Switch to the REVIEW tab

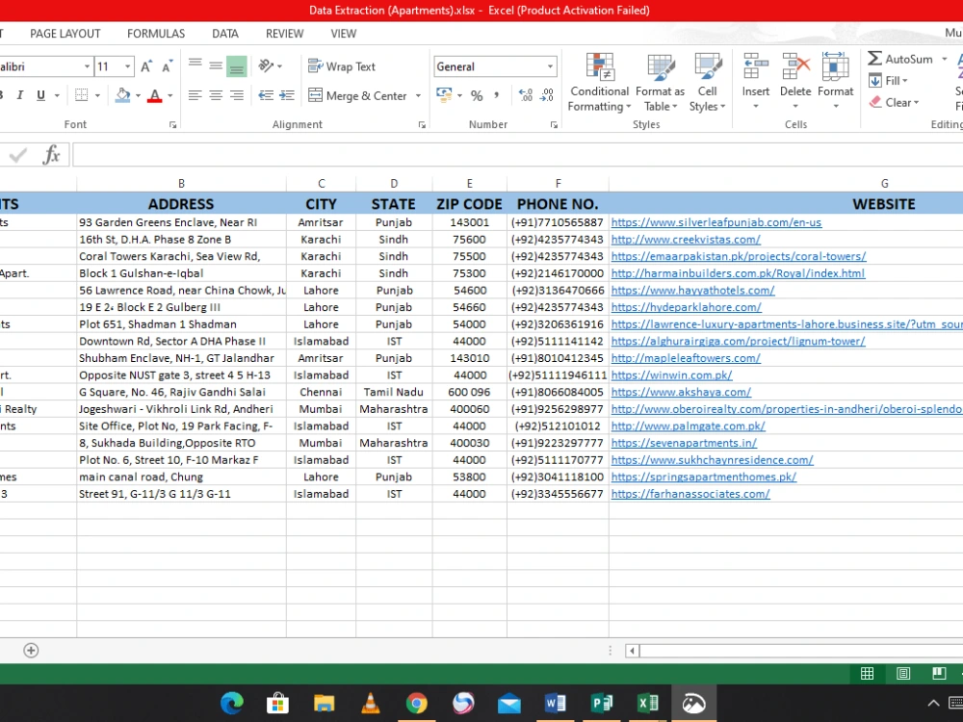coord(284,34)
